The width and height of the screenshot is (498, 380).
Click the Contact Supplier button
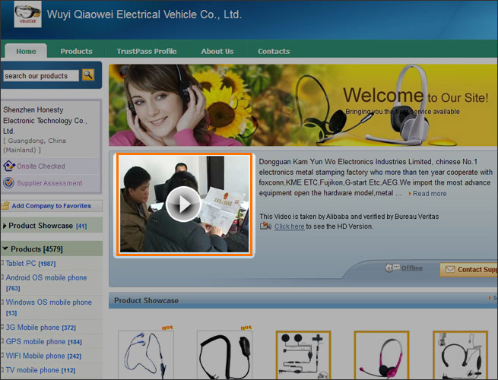coord(469,270)
